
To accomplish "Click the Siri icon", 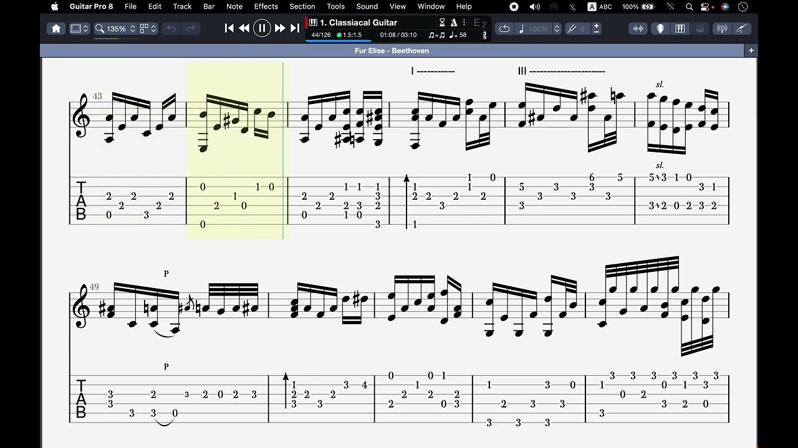I will [x=725, y=7].
